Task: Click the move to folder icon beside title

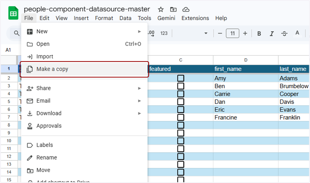Action: click(173, 10)
